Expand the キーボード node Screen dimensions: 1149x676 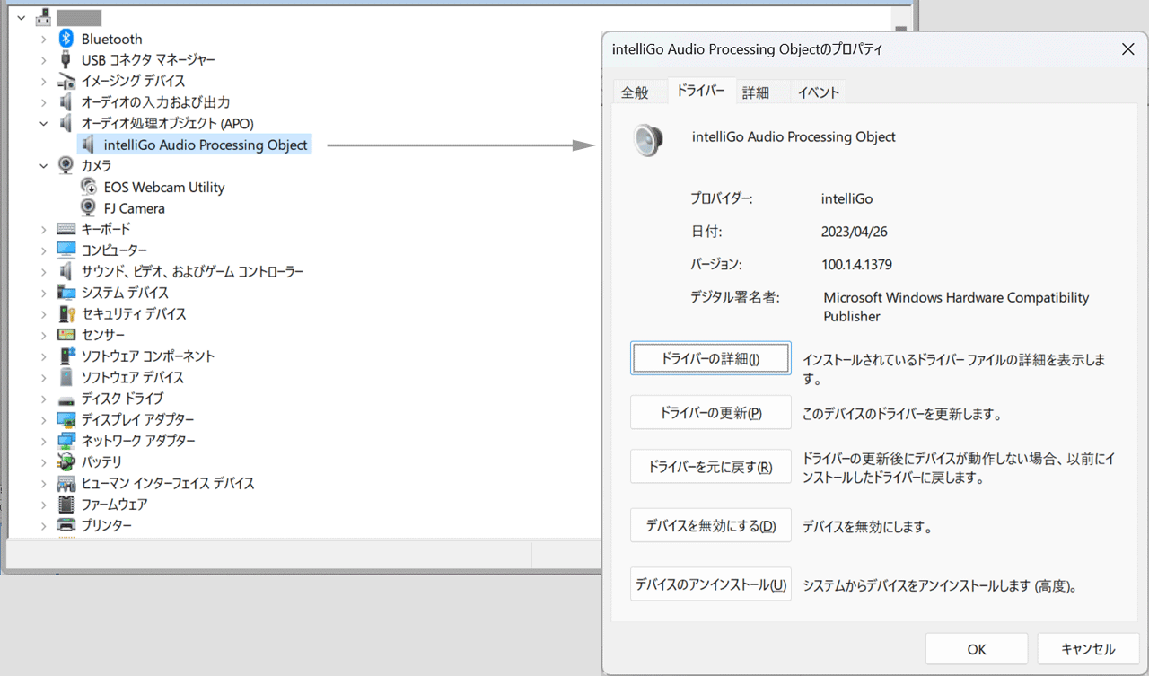(43, 229)
